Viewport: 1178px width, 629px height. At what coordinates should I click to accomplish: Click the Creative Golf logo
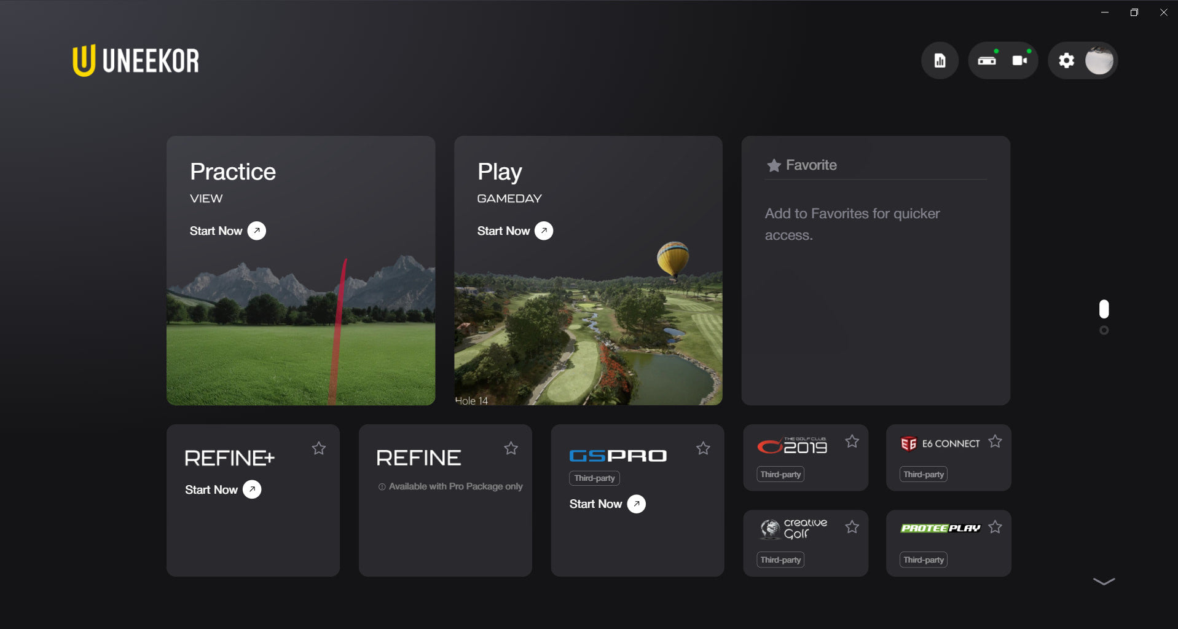click(x=793, y=529)
